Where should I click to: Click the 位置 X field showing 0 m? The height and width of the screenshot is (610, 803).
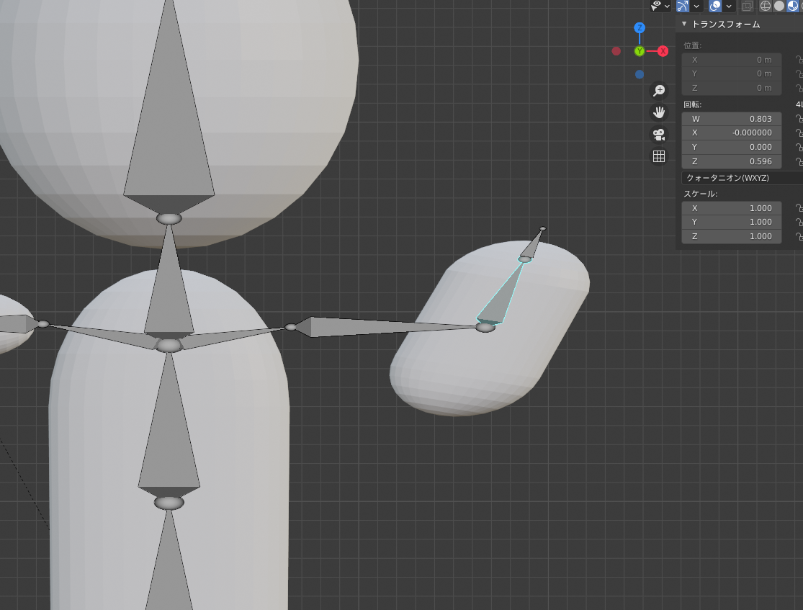pos(731,60)
